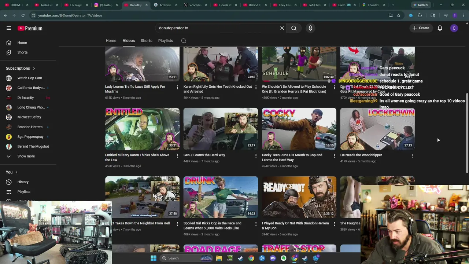Screen dimensions: 469x264
Task: Open the Chrome extensions puzzle icon
Action: (420, 15)
